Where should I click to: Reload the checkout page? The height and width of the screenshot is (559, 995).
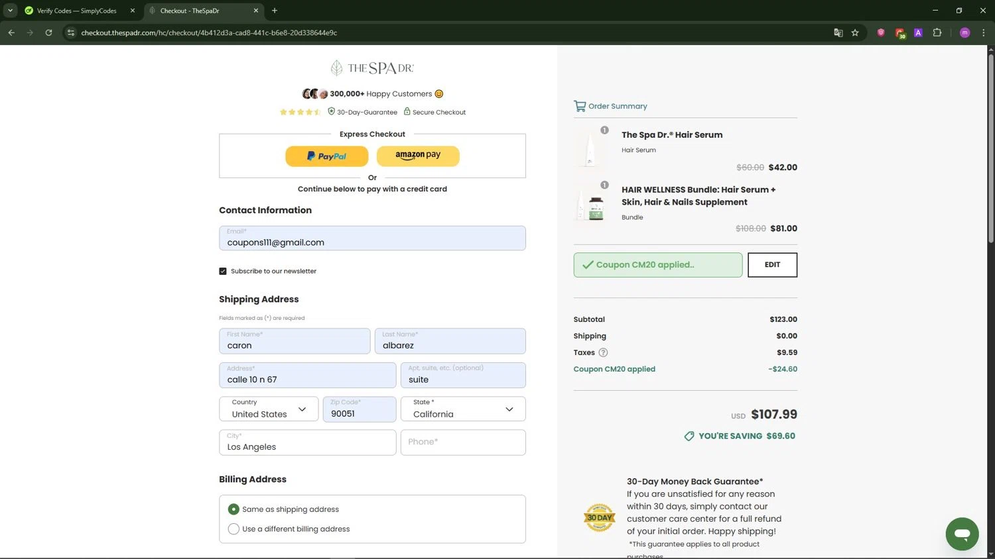(x=48, y=32)
